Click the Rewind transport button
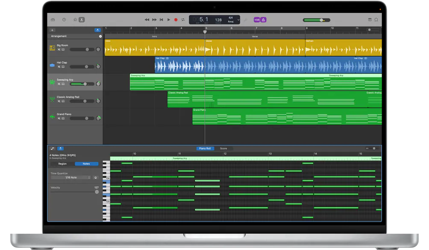 pos(147,20)
